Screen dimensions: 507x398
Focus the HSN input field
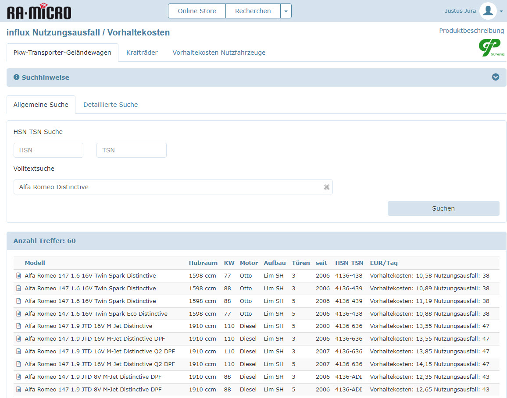coord(49,150)
